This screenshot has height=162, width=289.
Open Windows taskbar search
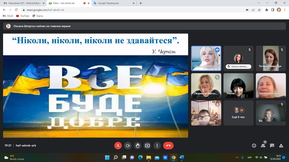115,157
